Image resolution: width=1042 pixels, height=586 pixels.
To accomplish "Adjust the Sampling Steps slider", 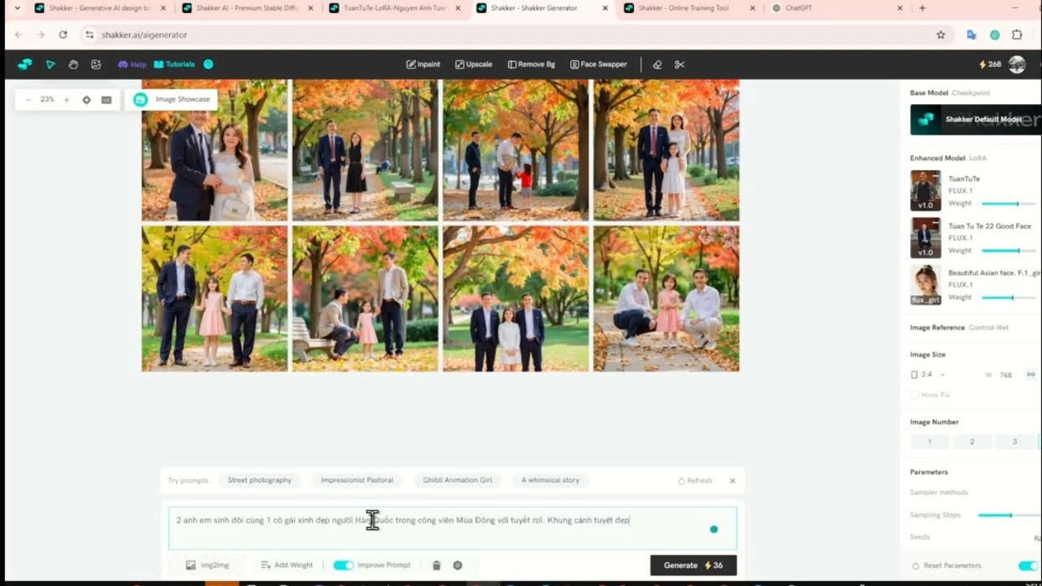I will 1009,515.
